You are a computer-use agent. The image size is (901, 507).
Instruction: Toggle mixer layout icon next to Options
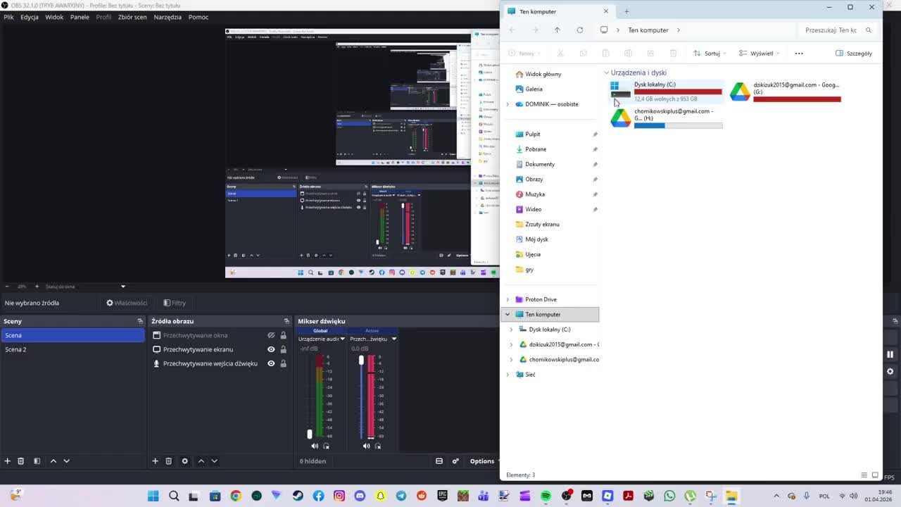pos(439,461)
